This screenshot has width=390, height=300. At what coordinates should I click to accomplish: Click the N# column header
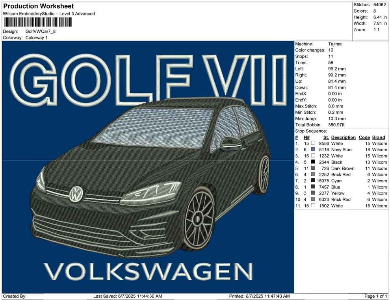coord(306,137)
